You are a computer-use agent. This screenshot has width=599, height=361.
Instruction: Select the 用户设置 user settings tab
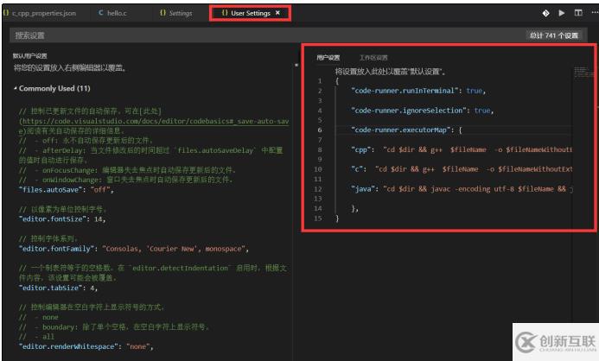pyautogui.click(x=328, y=58)
